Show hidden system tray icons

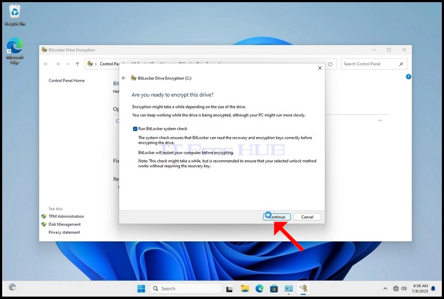pos(385,289)
